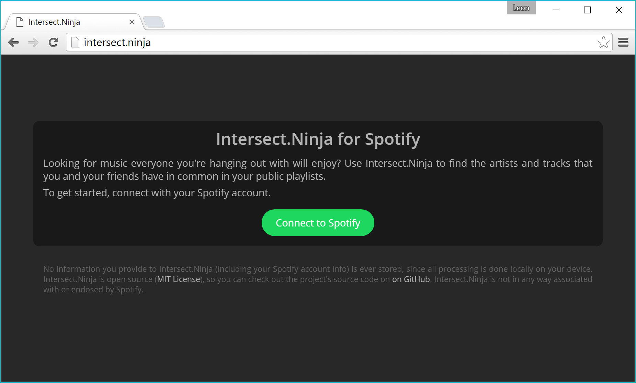Click the browser back arrow
The image size is (636, 383).
(14, 42)
